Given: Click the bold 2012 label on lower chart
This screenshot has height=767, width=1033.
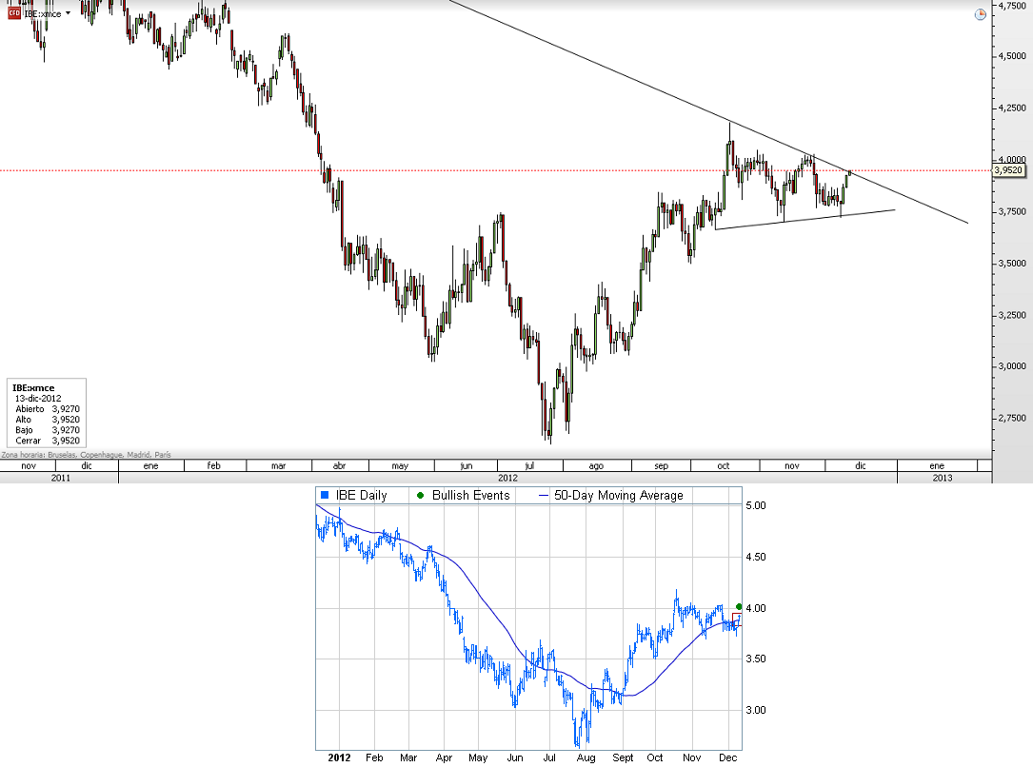Looking at the screenshot, I should click(x=339, y=757).
